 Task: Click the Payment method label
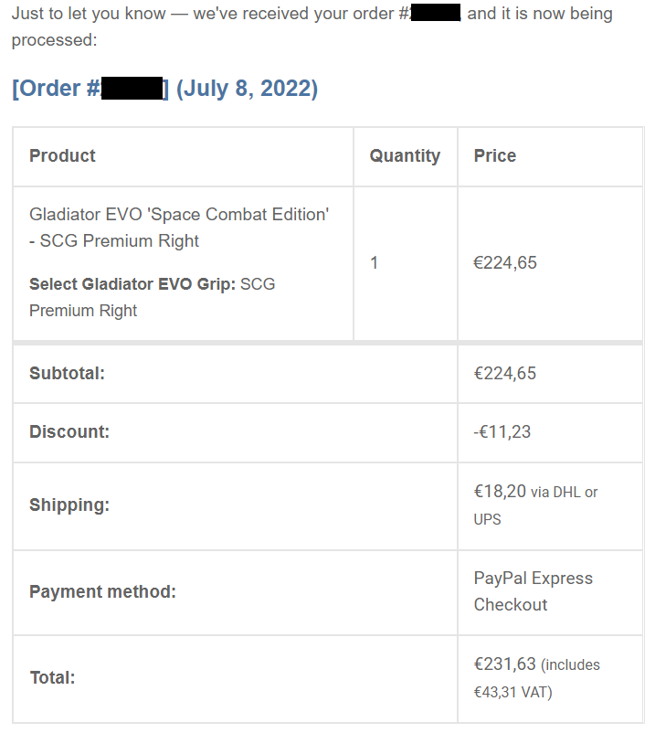[102, 592]
